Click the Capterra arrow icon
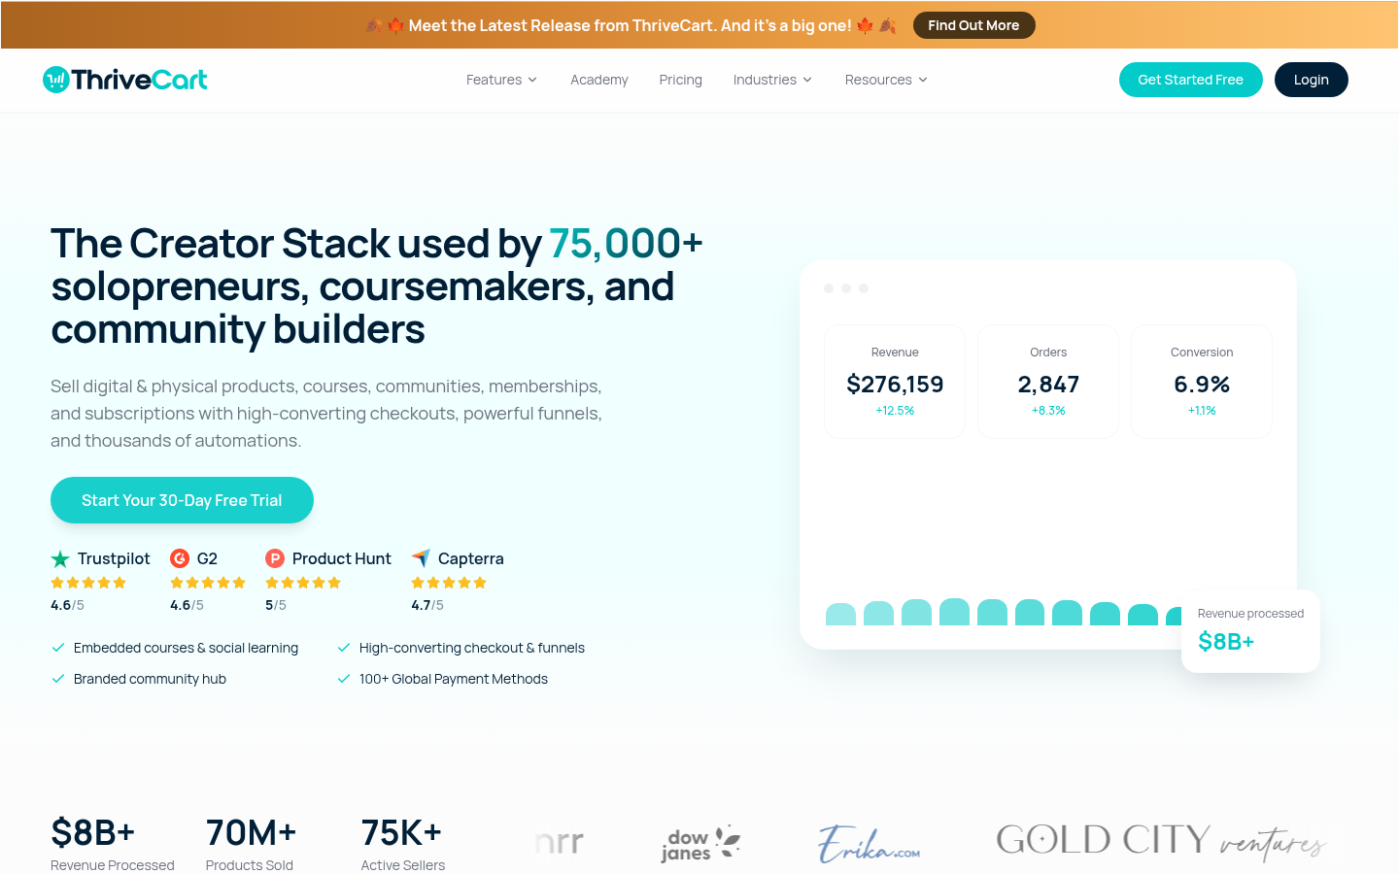1399x874 pixels. point(421,558)
